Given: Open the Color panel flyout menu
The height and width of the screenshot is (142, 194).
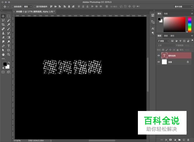Looking at the screenshot, I should pyautogui.click(x=192, y=14).
